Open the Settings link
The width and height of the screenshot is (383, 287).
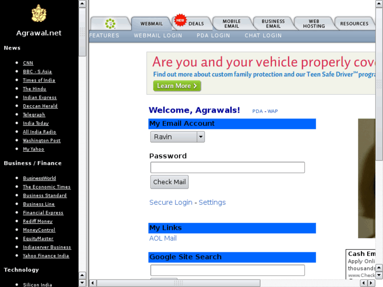coord(212,203)
